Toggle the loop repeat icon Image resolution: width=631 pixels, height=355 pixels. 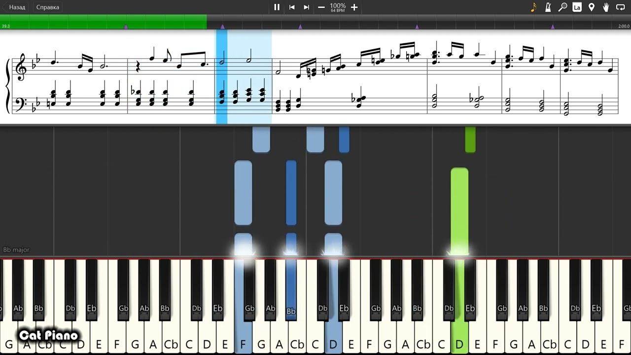coord(620,7)
